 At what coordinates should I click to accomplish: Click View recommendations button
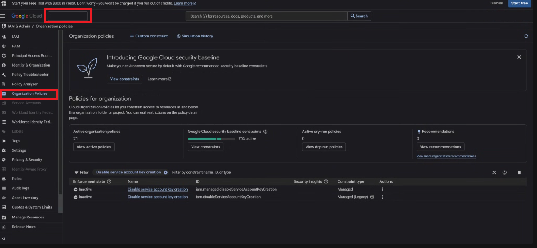tap(440, 147)
